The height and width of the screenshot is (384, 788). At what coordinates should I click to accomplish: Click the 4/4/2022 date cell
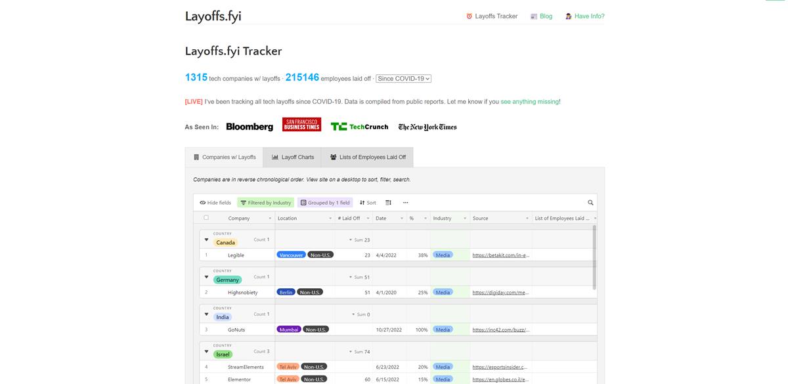tap(390, 255)
